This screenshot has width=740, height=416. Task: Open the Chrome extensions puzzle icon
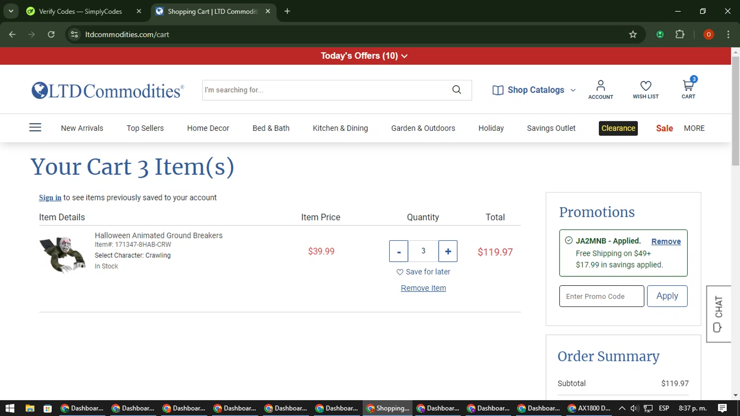point(680,35)
